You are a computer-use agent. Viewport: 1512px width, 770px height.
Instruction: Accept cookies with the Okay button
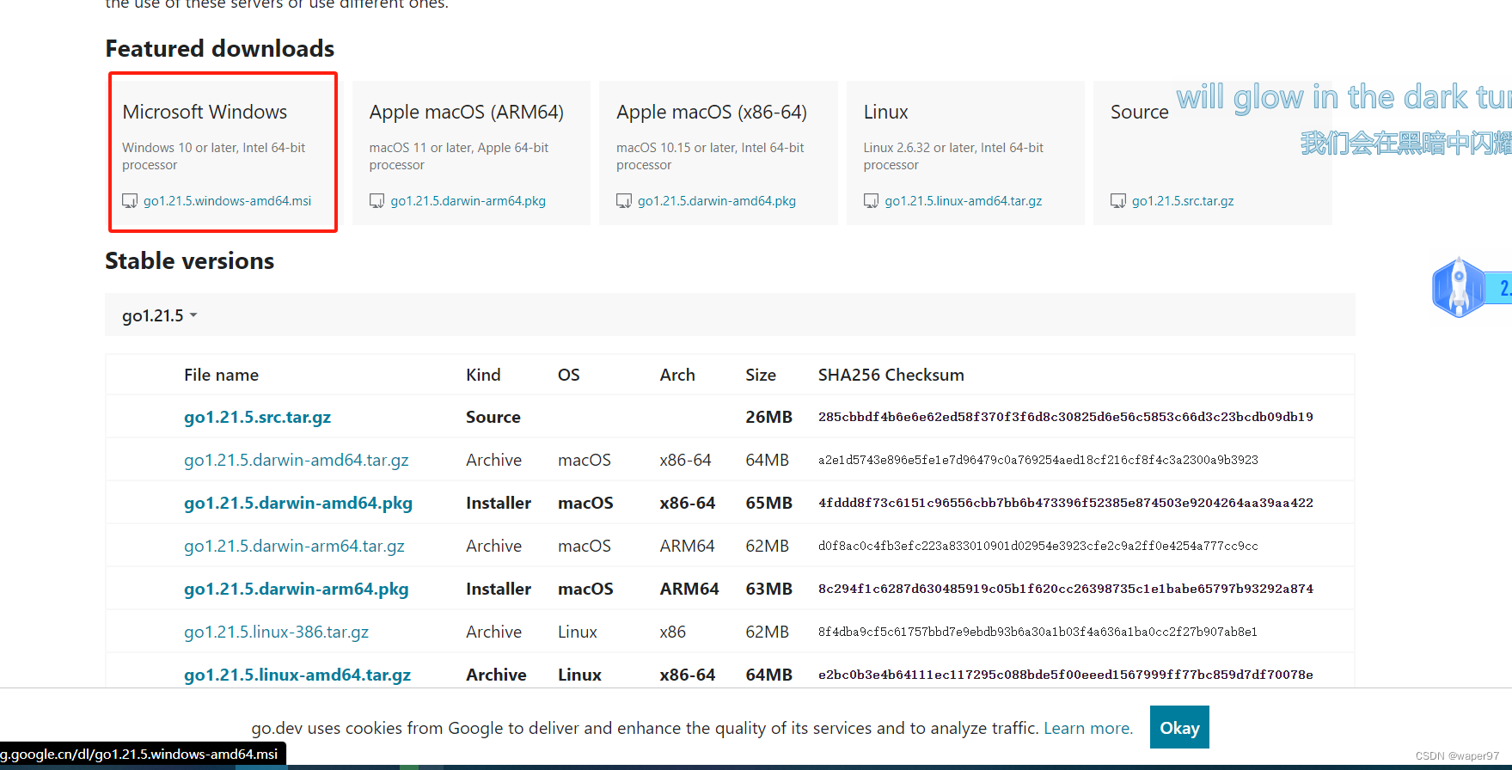(x=1179, y=727)
